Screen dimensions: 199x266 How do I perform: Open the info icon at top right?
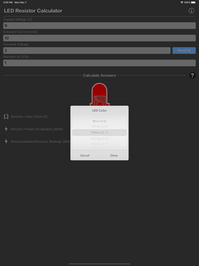191,11
